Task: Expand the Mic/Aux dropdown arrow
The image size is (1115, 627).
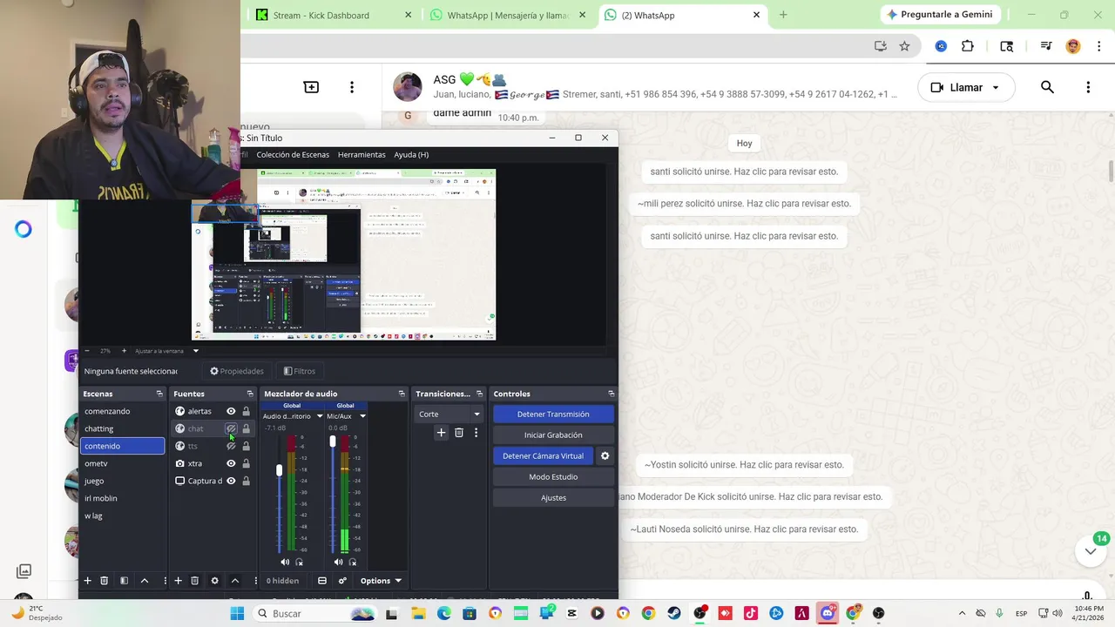Action: click(x=362, y=416)
